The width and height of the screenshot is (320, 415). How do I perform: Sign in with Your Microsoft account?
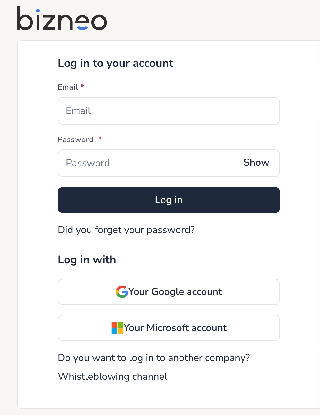(x=169, y=328)
